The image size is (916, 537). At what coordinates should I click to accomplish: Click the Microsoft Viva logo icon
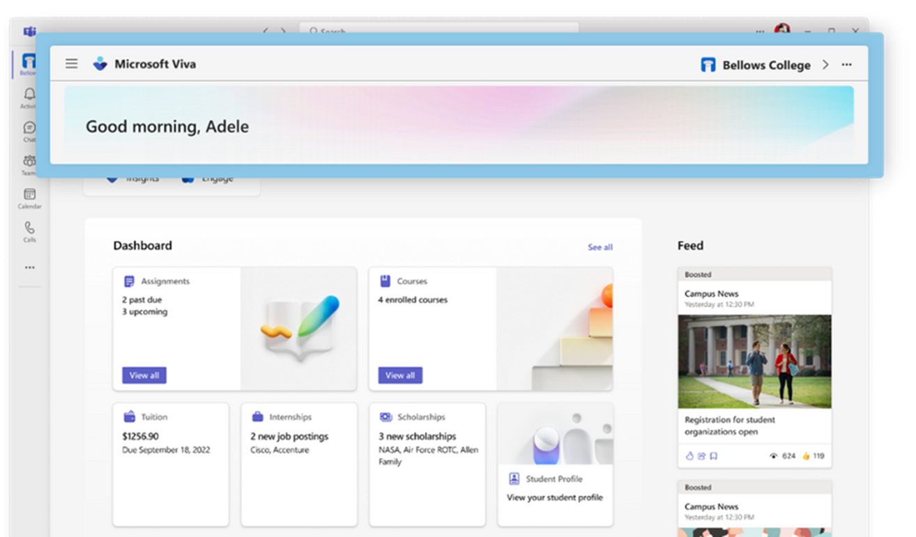[100, 63]
